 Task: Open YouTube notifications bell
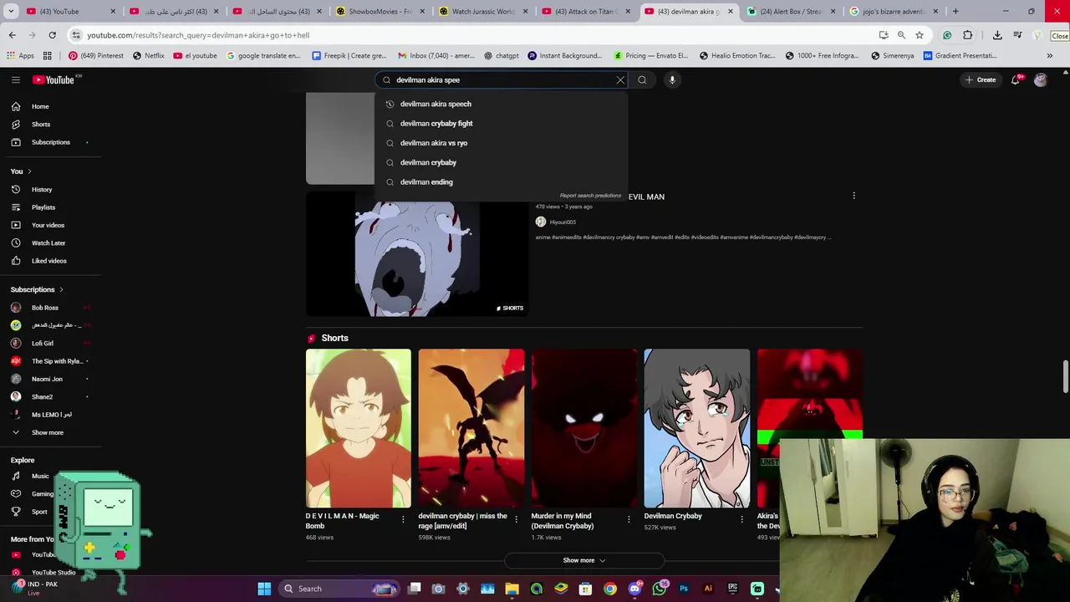point(1016,79)
